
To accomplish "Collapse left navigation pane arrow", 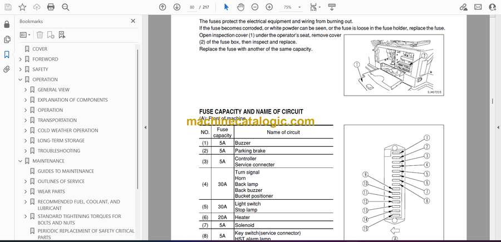I will (145, 127).
